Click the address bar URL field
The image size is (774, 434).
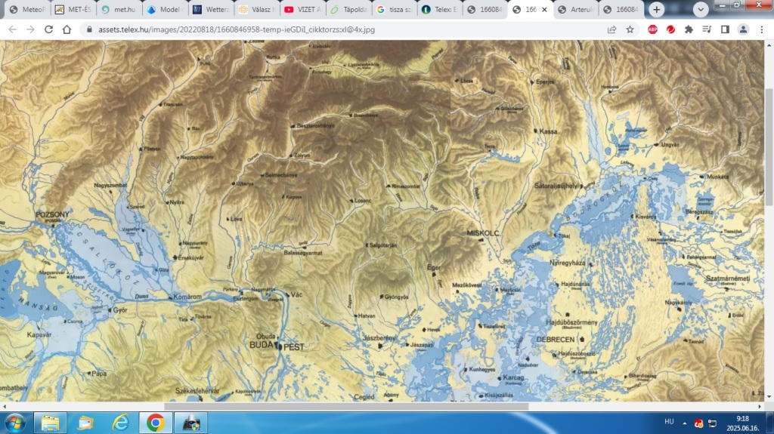coord(340,29)
